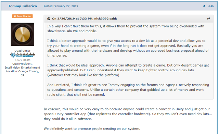Open Tommy Tallarico's profile name link
219x134 pixels.
click(23, 6)
